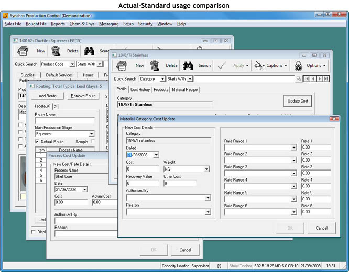Screen dimensions: 349x272
Task: Click the quick search magnifier icon
Action: (x=299, y=78)
